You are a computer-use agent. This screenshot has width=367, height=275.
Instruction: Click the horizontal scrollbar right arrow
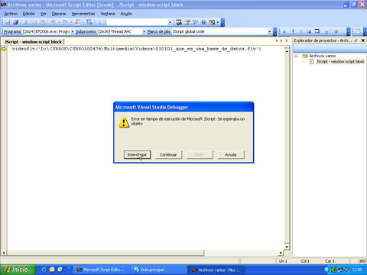pos(281,253)
